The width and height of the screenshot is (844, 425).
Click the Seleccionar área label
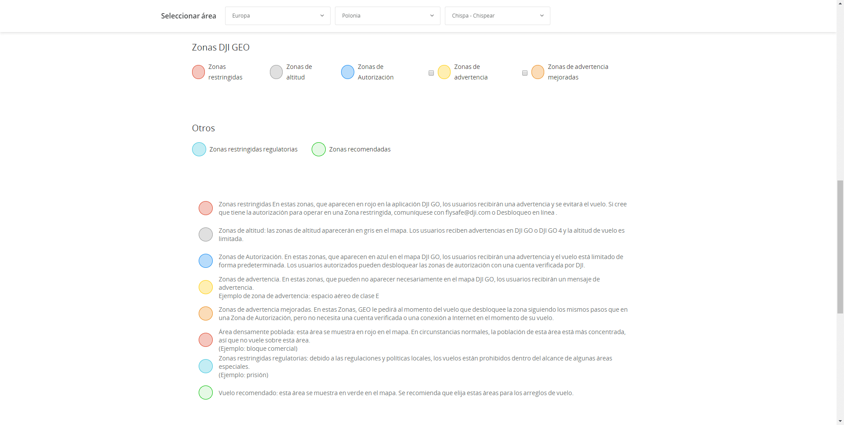tap(189, 16)
